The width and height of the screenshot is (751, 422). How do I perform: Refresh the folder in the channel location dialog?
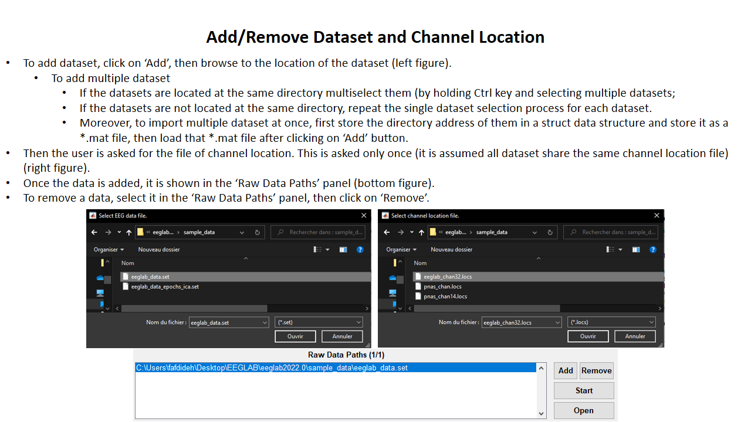(550, 232)
